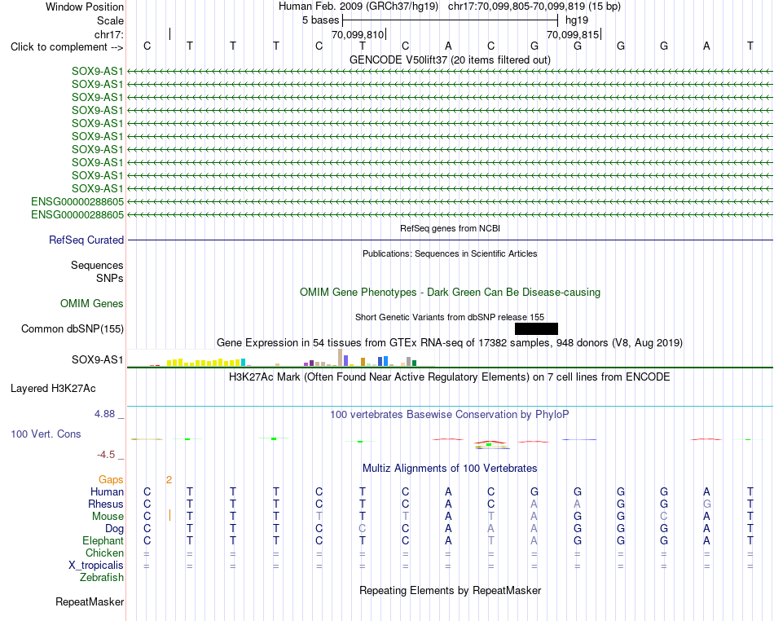Open the GTEx Gene Expression track title
Image resolution: width=774 pixels, height=621 pixels.
tap(450, 342)
